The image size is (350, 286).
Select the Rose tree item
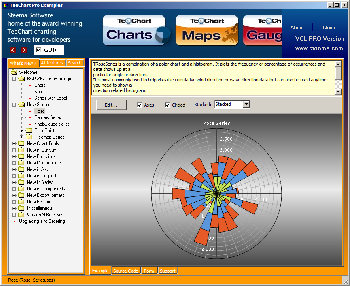[40, 111]
